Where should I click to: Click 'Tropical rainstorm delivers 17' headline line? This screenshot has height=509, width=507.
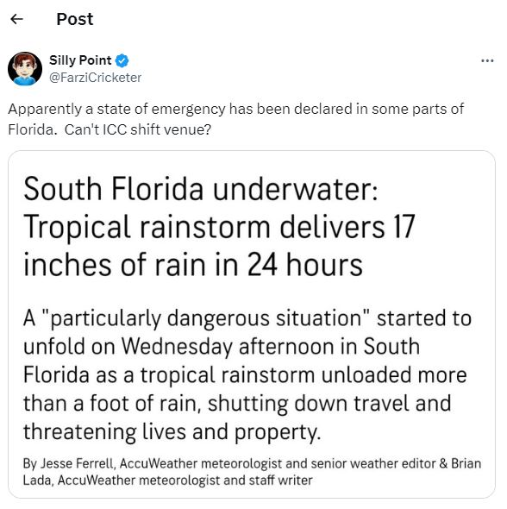(x=219, y=227)
